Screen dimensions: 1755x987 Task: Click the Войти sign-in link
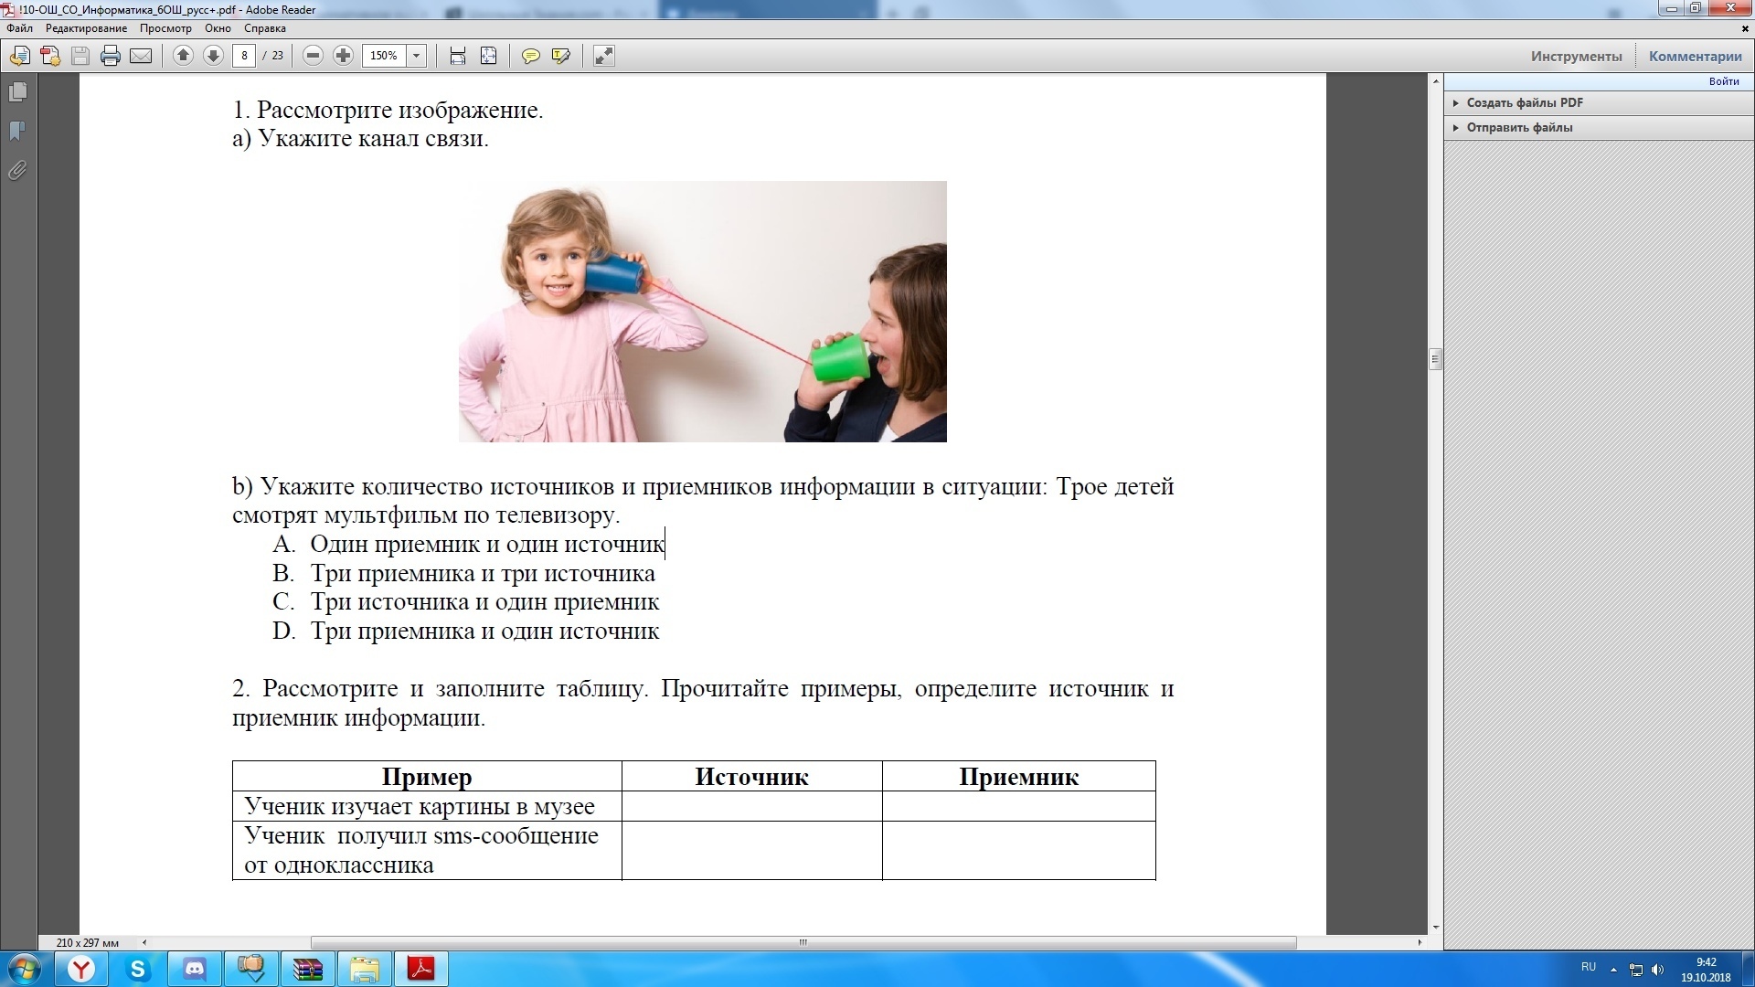[x=1724, y=81]
